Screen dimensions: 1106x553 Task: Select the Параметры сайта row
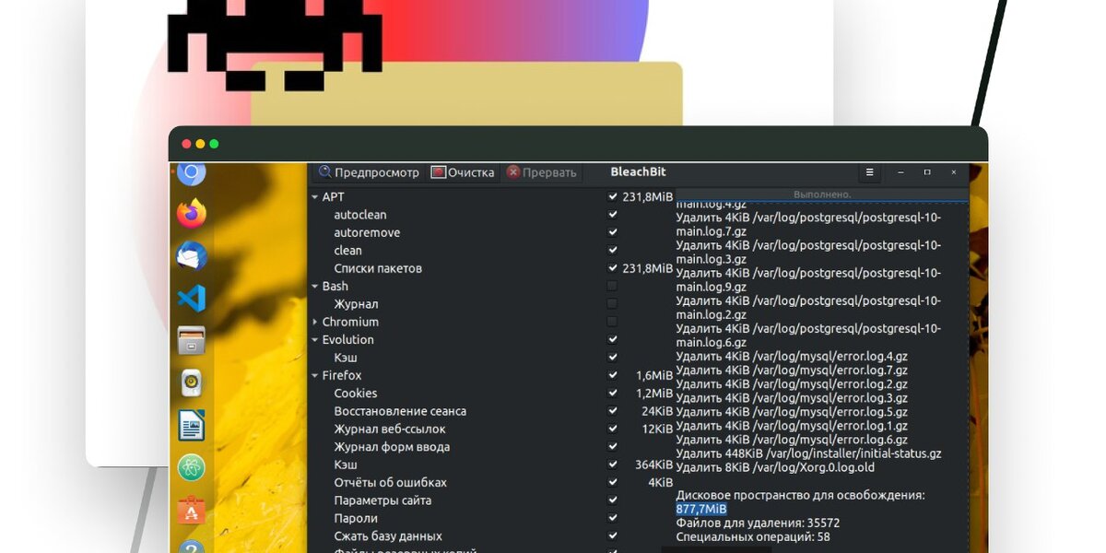(x=491, y=500)
